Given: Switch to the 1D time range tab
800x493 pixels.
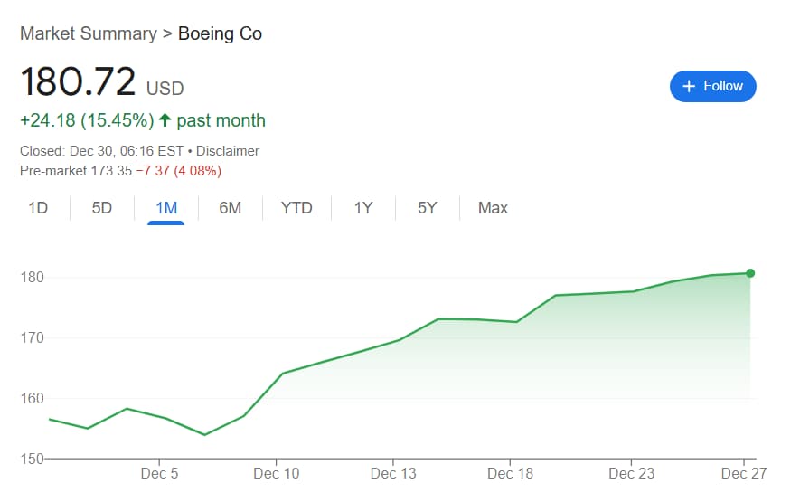Looking at the screenshot, I should click(x=38, y=208).
